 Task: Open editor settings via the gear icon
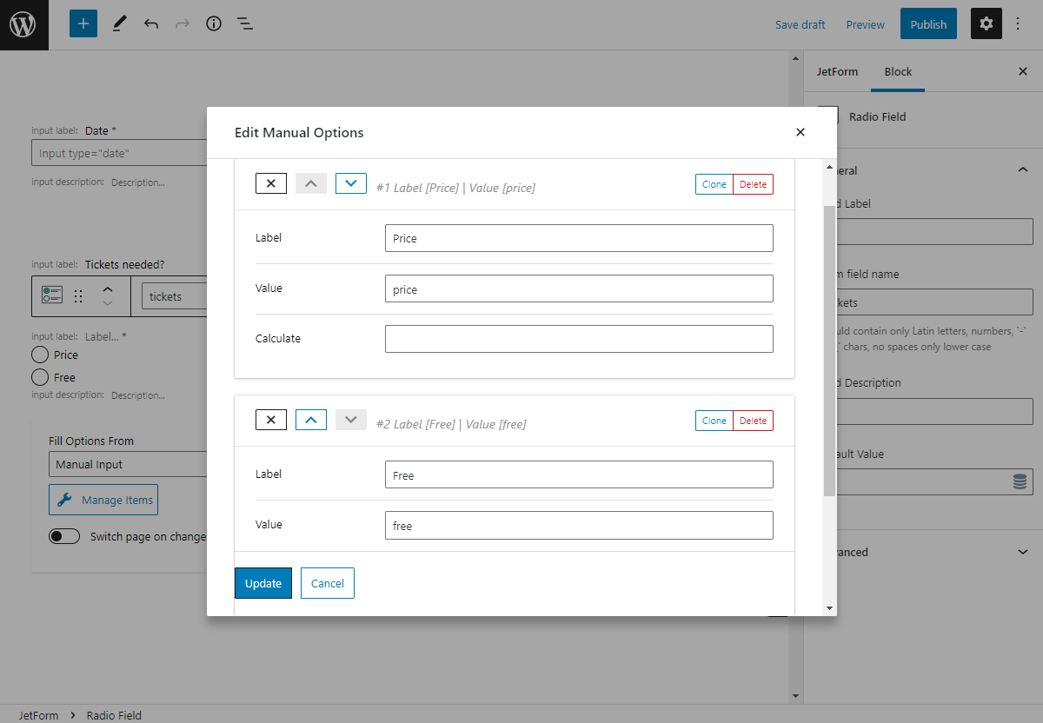986,23
